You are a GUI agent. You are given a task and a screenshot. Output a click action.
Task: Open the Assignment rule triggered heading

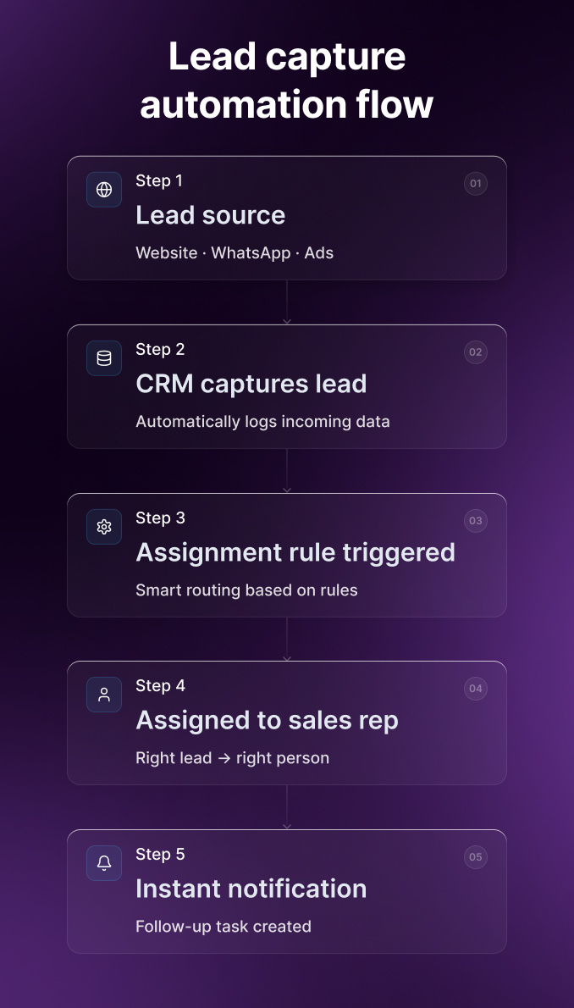click(295, 552)
